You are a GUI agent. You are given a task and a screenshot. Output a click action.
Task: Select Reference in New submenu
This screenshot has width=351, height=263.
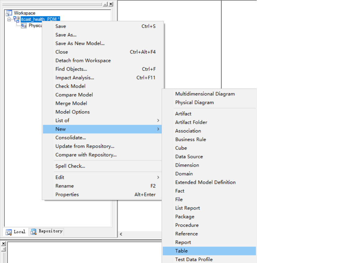(x=209, y=234)
